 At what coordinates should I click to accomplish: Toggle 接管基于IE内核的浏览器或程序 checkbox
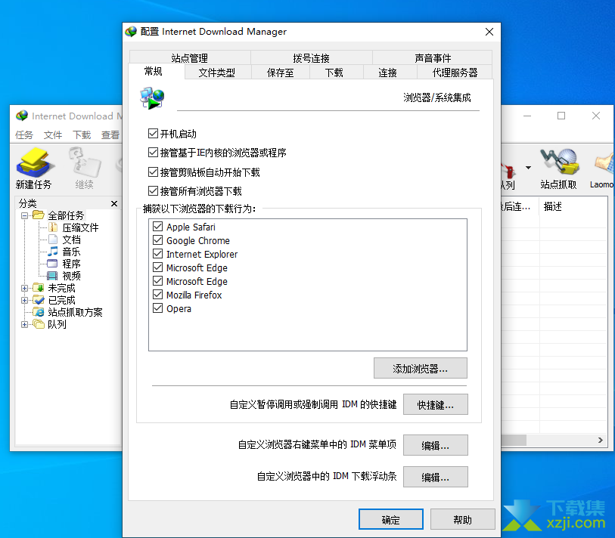coord(153,153)
